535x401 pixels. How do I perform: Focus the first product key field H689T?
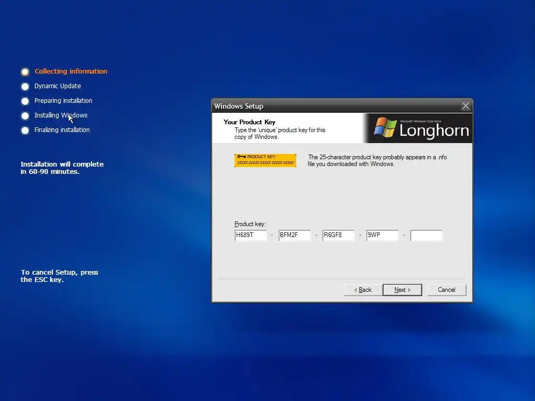[x=251, y=235]
